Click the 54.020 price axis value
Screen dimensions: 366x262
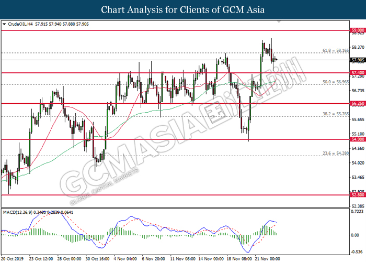click(x=358, y=163)
